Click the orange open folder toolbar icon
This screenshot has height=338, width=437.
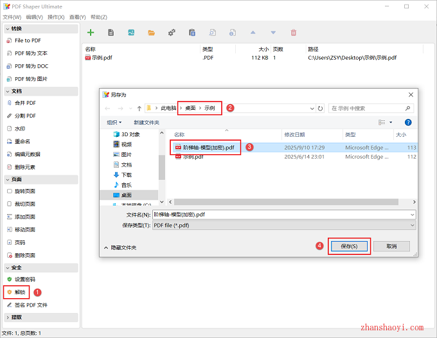pos(151,33)
